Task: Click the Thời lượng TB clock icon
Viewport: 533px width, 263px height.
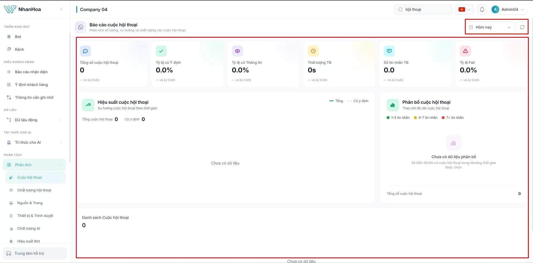Action: tap(313, 51)
